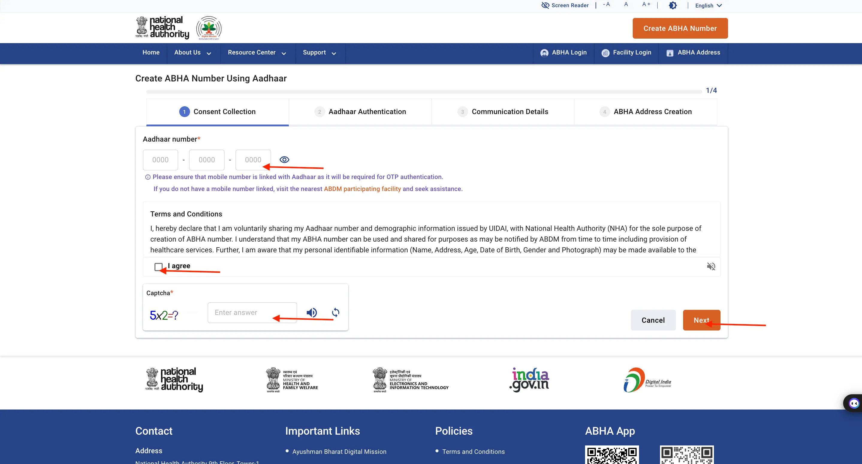Toggle terms audio with muted speaker icon
Image resolution: width=862 pixels, height=464 pixels.
[711, 266]
